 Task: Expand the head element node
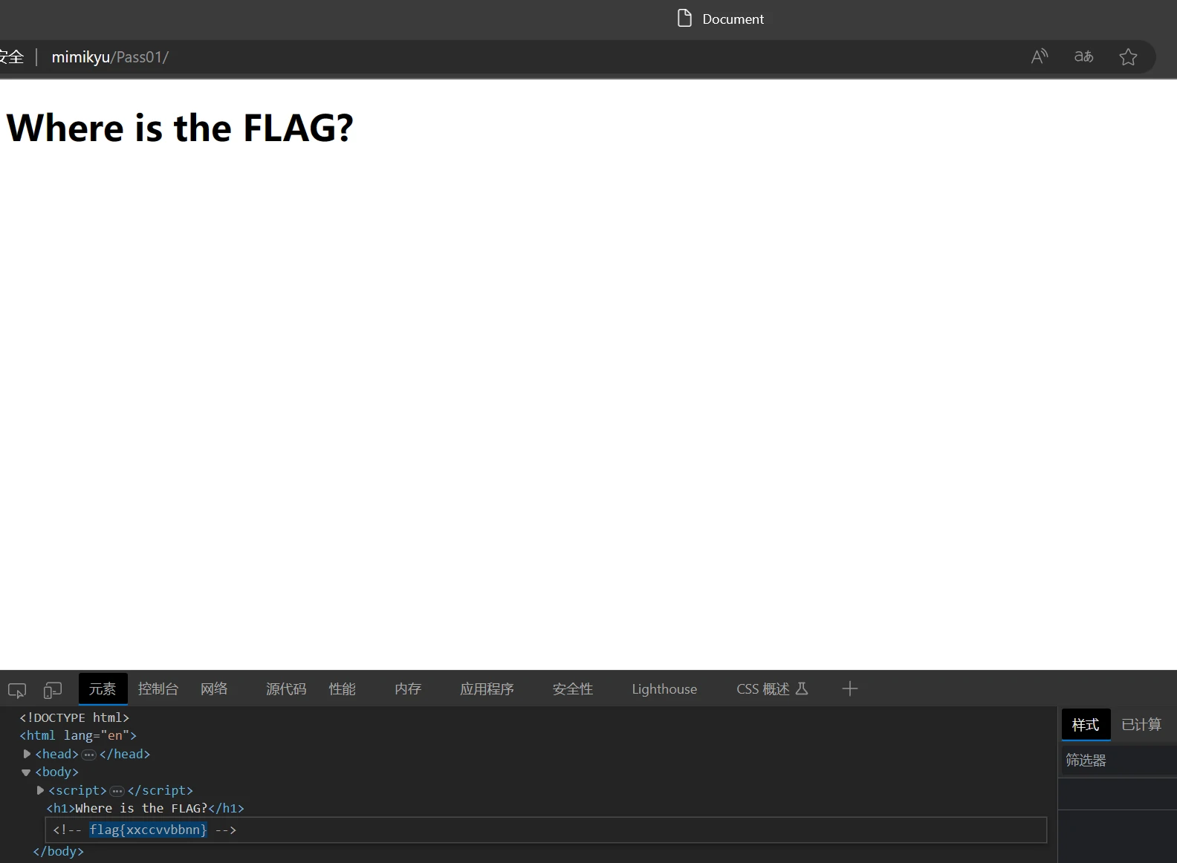27,754
